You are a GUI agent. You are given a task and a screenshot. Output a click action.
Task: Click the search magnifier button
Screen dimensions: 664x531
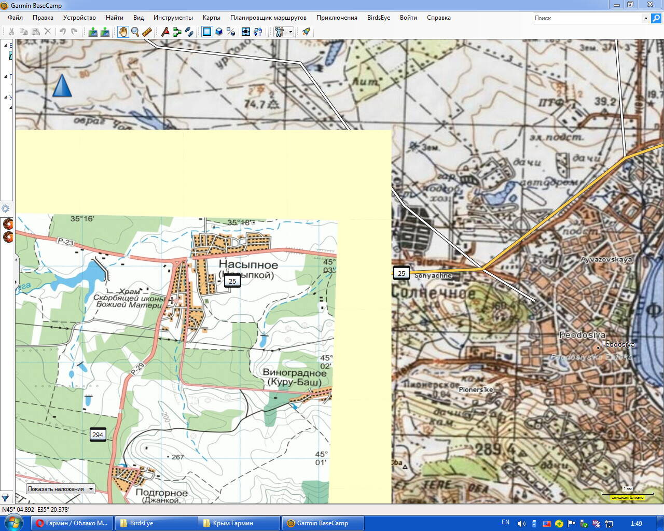[656, 18]
